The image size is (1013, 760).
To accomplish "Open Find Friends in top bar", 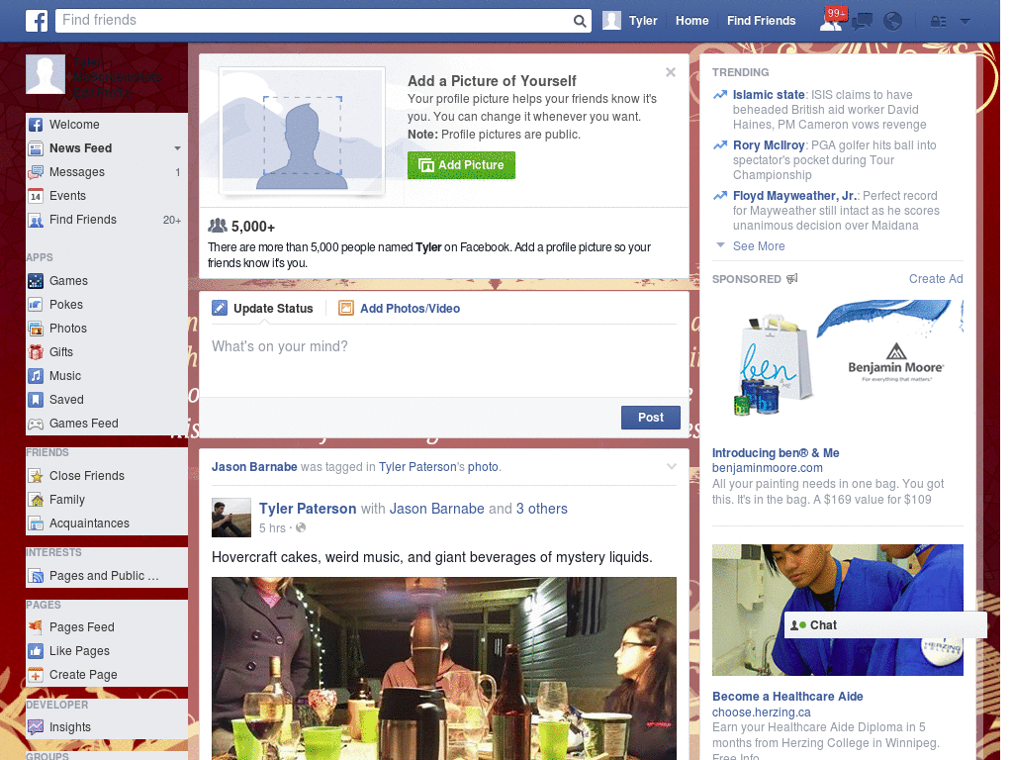I will click(x=761, y=21).
